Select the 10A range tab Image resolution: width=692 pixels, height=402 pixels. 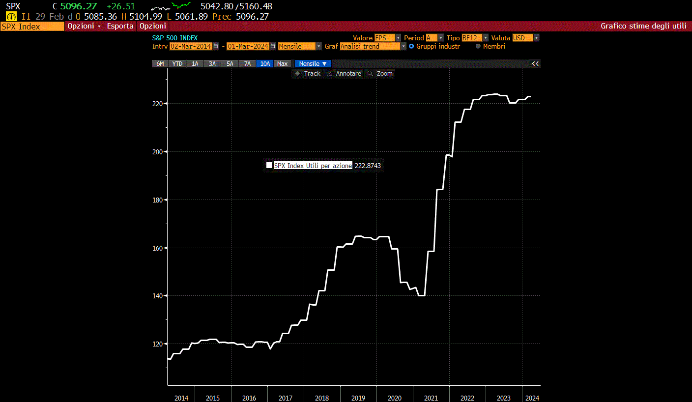pos(265,63)
